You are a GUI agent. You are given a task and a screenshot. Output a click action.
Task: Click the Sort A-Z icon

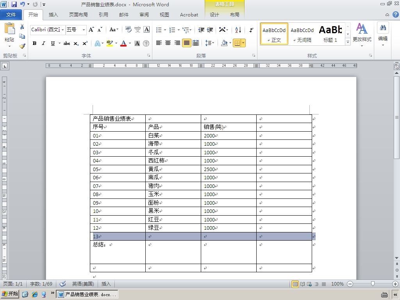pyautogui.click(x=238, y=30)
